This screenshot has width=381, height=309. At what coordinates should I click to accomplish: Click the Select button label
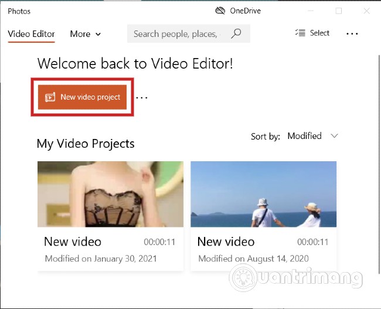click(x=319, y=33)
